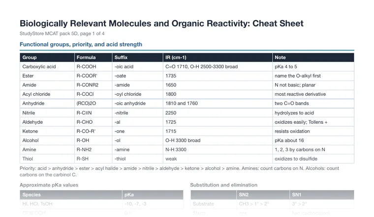The height and width of the screenshot is (217, 374).
Task: Click 'most reactive derivative' note
Action: pos(313,94)
